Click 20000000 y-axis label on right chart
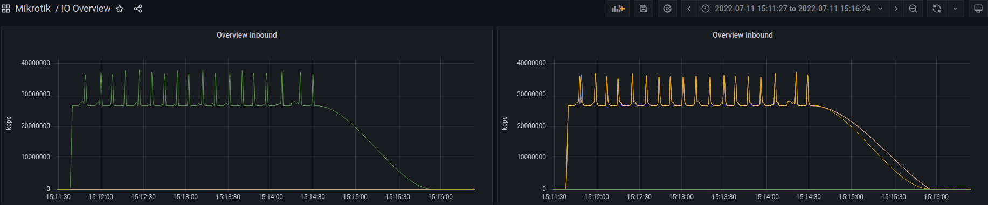988x205 pixels. click(x=531, y=126)
